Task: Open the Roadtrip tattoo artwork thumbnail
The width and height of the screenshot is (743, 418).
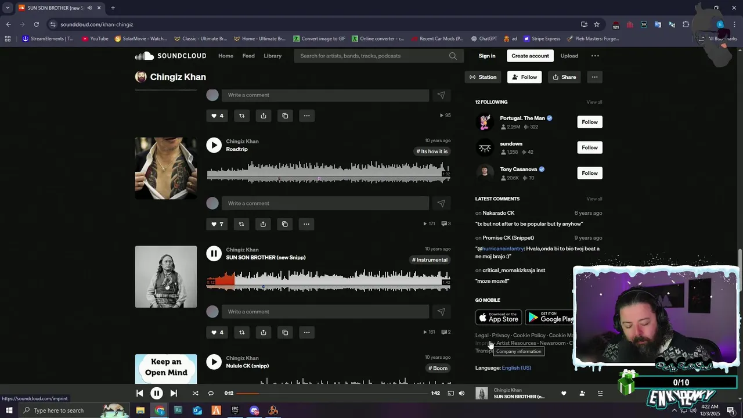Action: (166, 168)
